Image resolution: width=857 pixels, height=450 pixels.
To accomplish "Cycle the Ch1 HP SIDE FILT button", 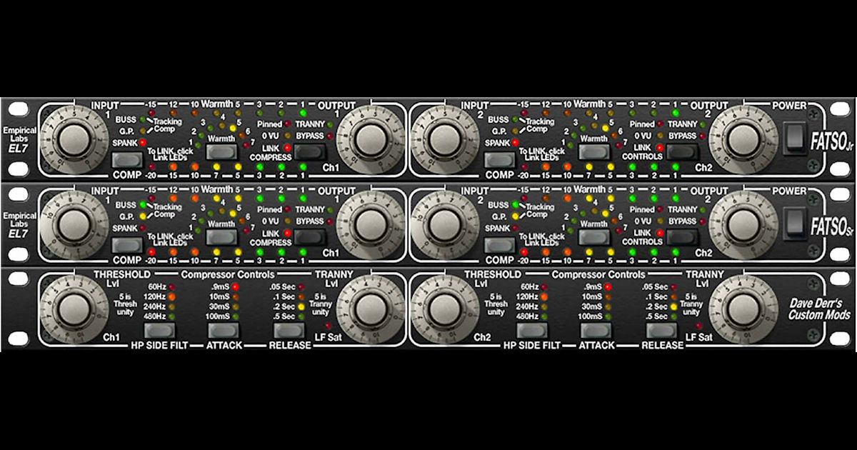I will pyautogui.click(x=159, y=331).
